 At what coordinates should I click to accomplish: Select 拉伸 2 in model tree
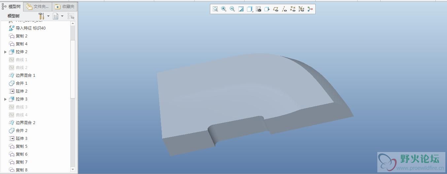(21, 52)
